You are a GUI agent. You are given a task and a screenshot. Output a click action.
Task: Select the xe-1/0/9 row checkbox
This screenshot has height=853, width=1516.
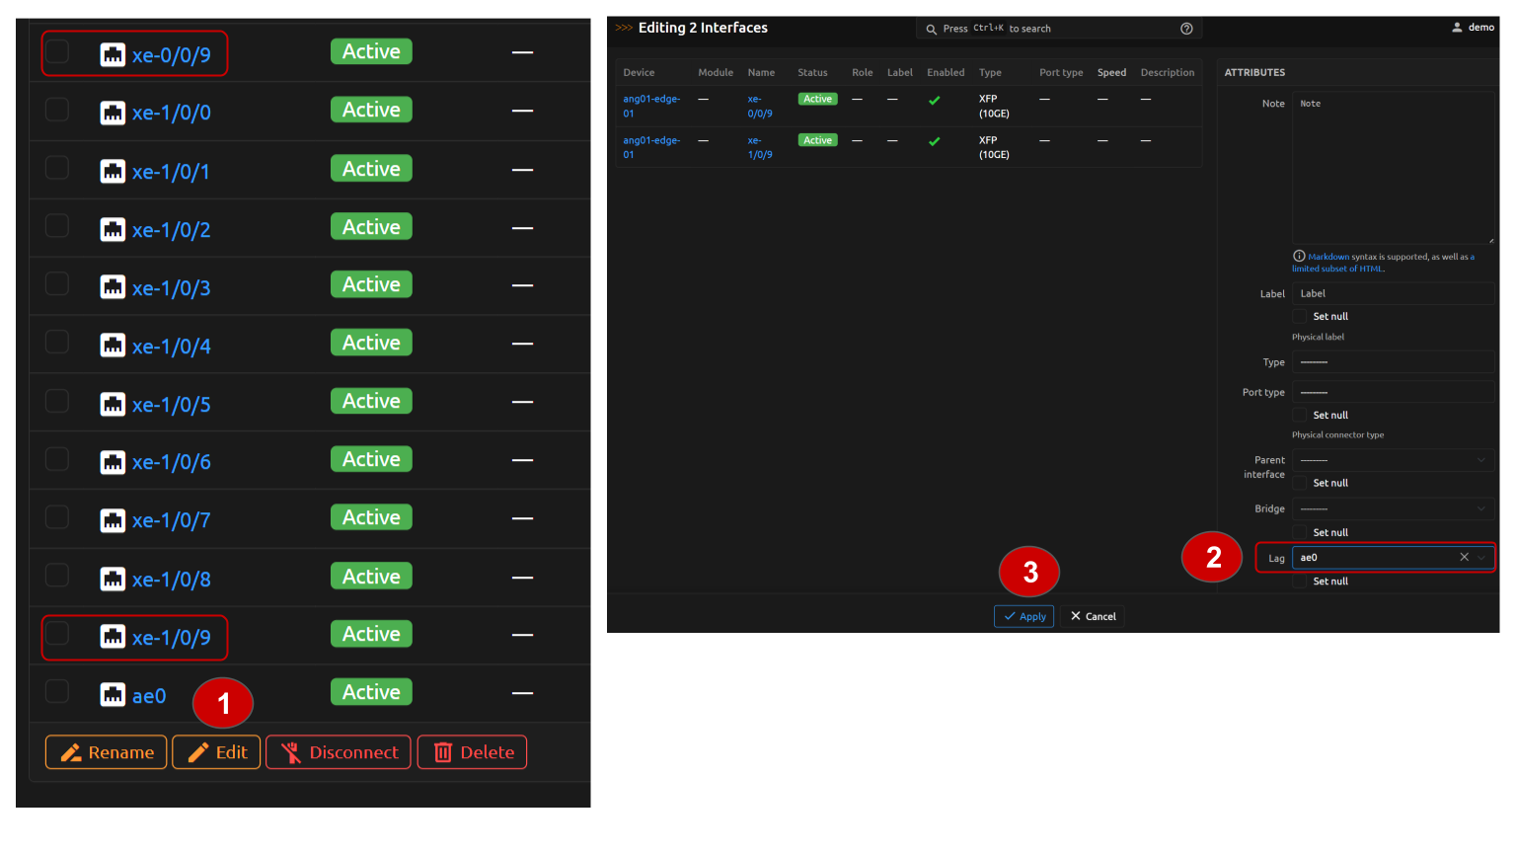pyautogui.click(x=57, y=633)
